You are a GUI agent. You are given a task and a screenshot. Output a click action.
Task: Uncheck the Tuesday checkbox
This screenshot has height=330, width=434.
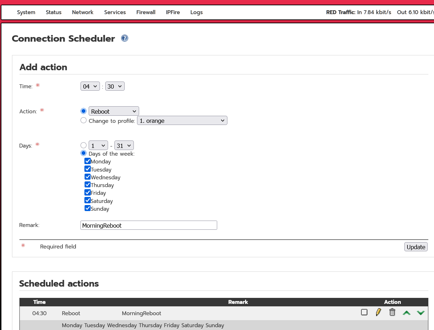pyautogui.click(x=88, y=169)
